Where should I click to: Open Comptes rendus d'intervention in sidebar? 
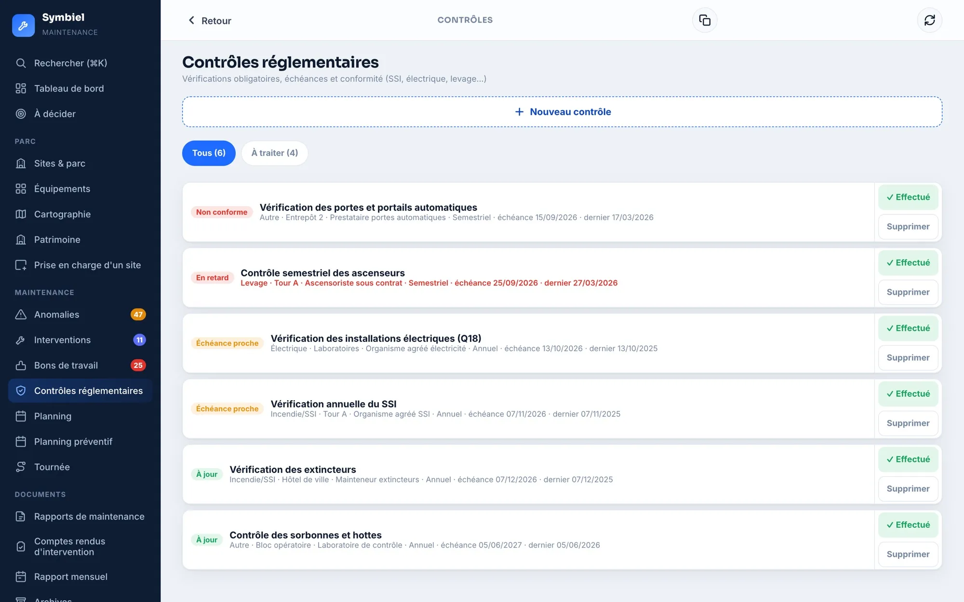click(80, 547)
